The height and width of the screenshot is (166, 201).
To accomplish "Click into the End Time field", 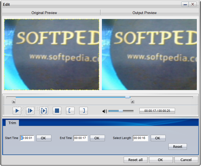I will click(81, 138).
